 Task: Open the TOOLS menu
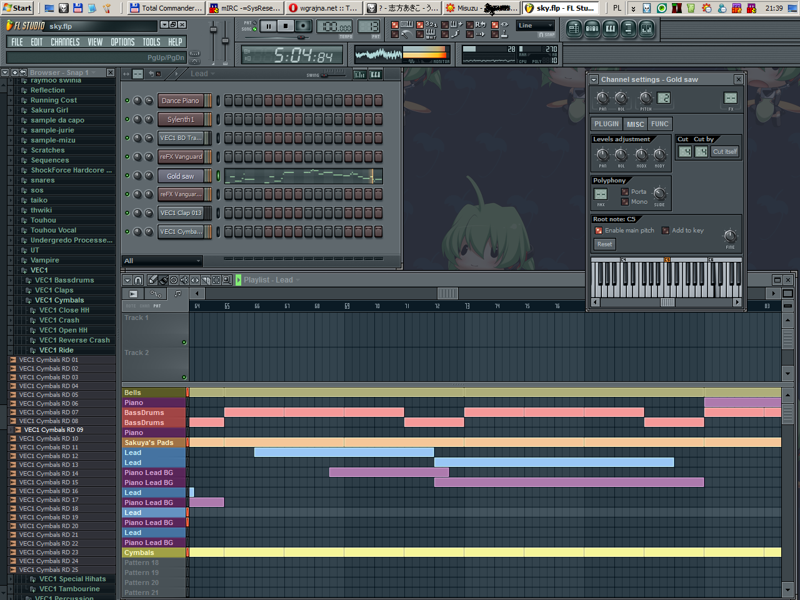(151, 42)
